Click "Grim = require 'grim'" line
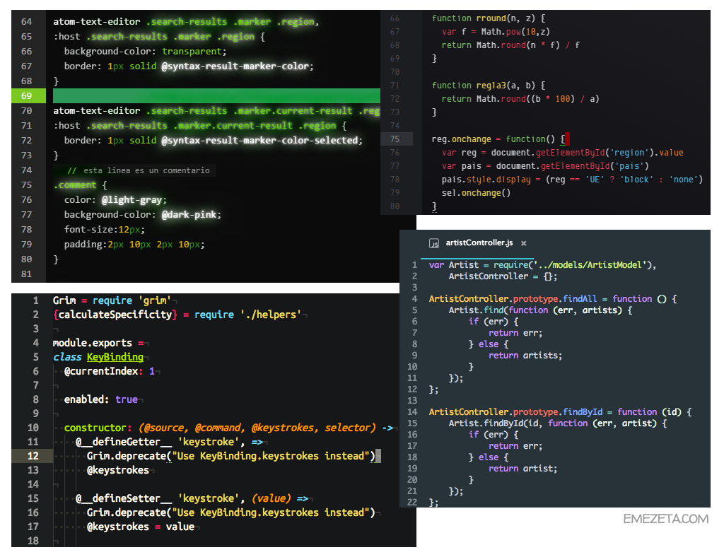 [x=112, y=300]
